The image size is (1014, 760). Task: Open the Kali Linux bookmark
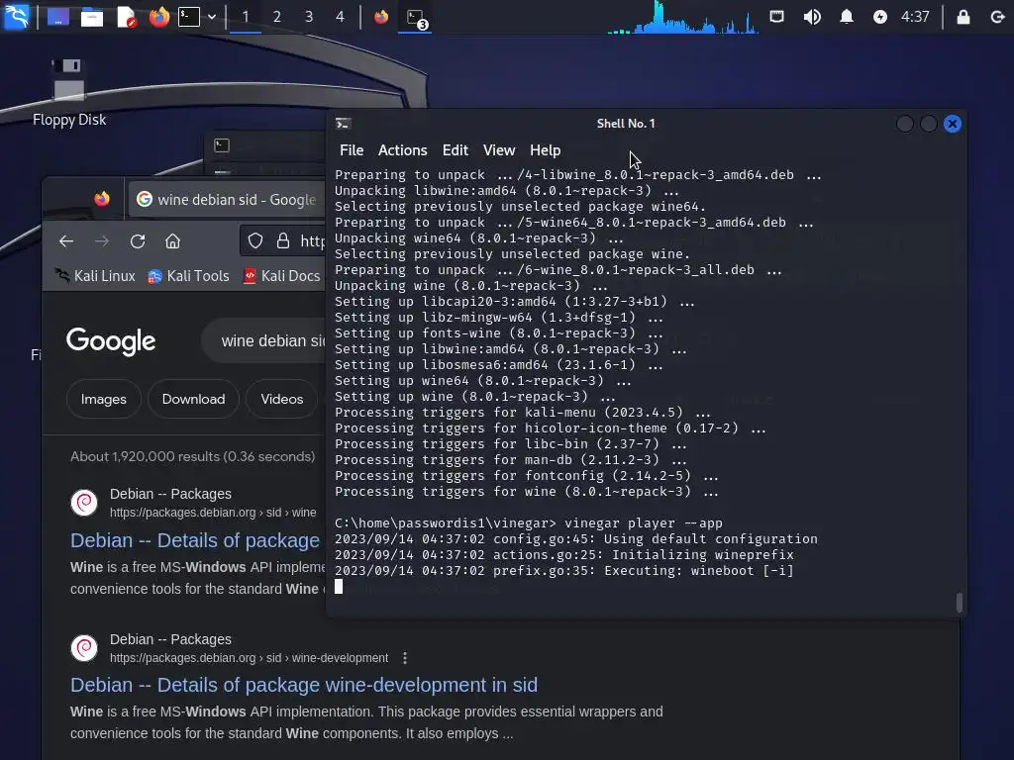(95, 276)
